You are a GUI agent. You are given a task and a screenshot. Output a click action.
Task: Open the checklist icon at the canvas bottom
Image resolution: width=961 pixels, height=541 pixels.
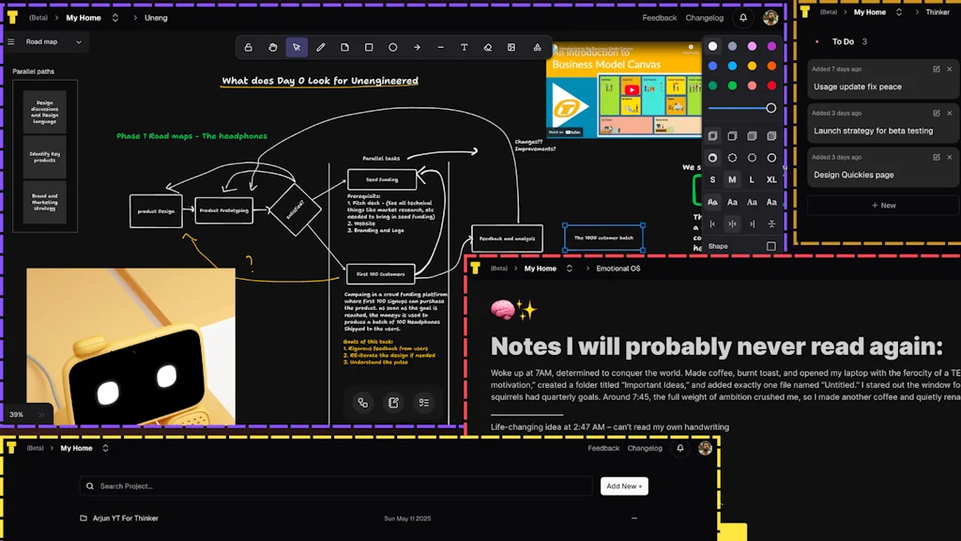pyautogui.click(x=424, y=402)
